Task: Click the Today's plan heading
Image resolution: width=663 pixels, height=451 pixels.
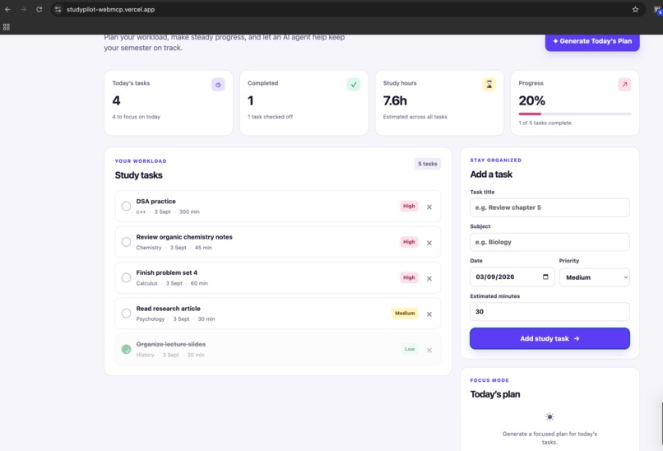Action: (x=495, y=394)
